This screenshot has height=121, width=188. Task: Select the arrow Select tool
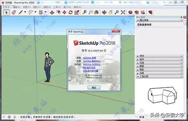[6, 12]
